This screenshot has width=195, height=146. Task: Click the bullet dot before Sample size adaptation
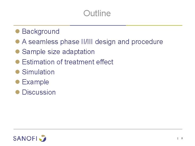(17, 52)
